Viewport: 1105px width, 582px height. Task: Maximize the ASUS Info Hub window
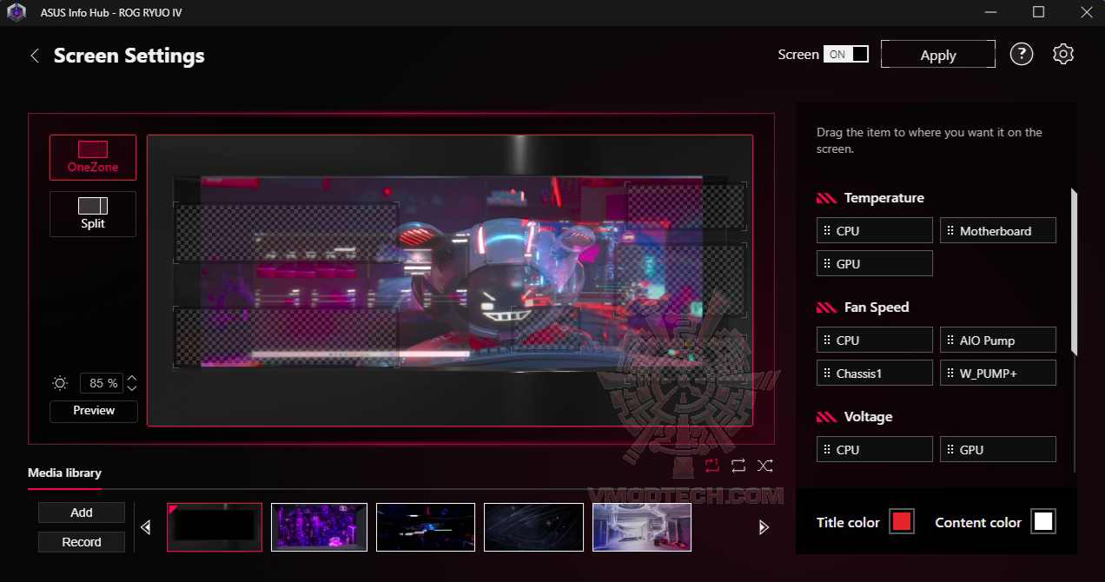click(x=1039, y=12)
